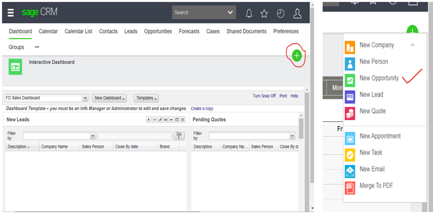
Task: Click the Merge To PDF icon
Action: click(x=350, y=186)
